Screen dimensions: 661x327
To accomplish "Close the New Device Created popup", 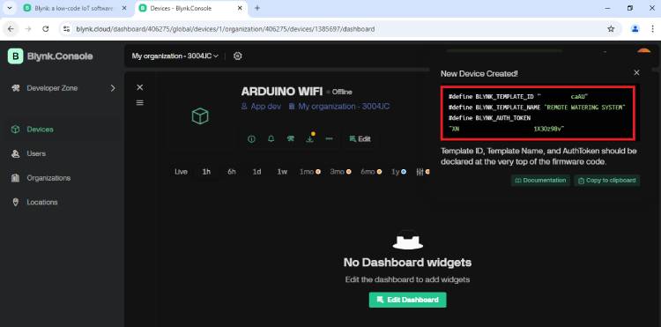I will (x=636, y=73).
